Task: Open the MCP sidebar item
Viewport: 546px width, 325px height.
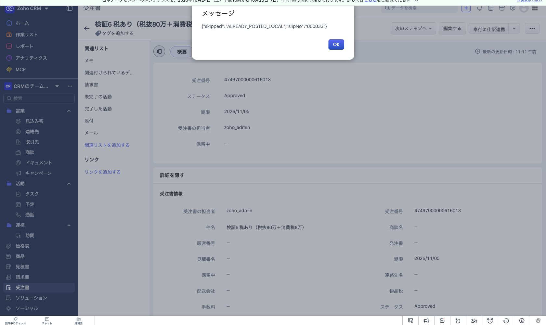Action: [20, 70]
